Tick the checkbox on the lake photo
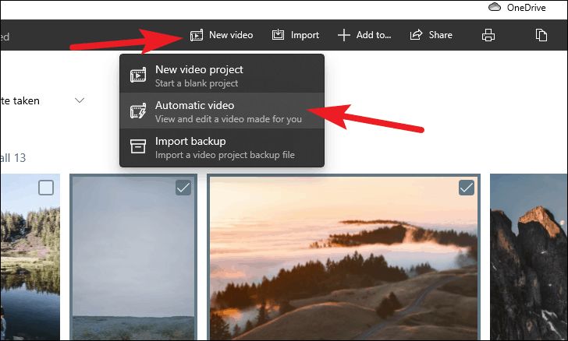 46,188
